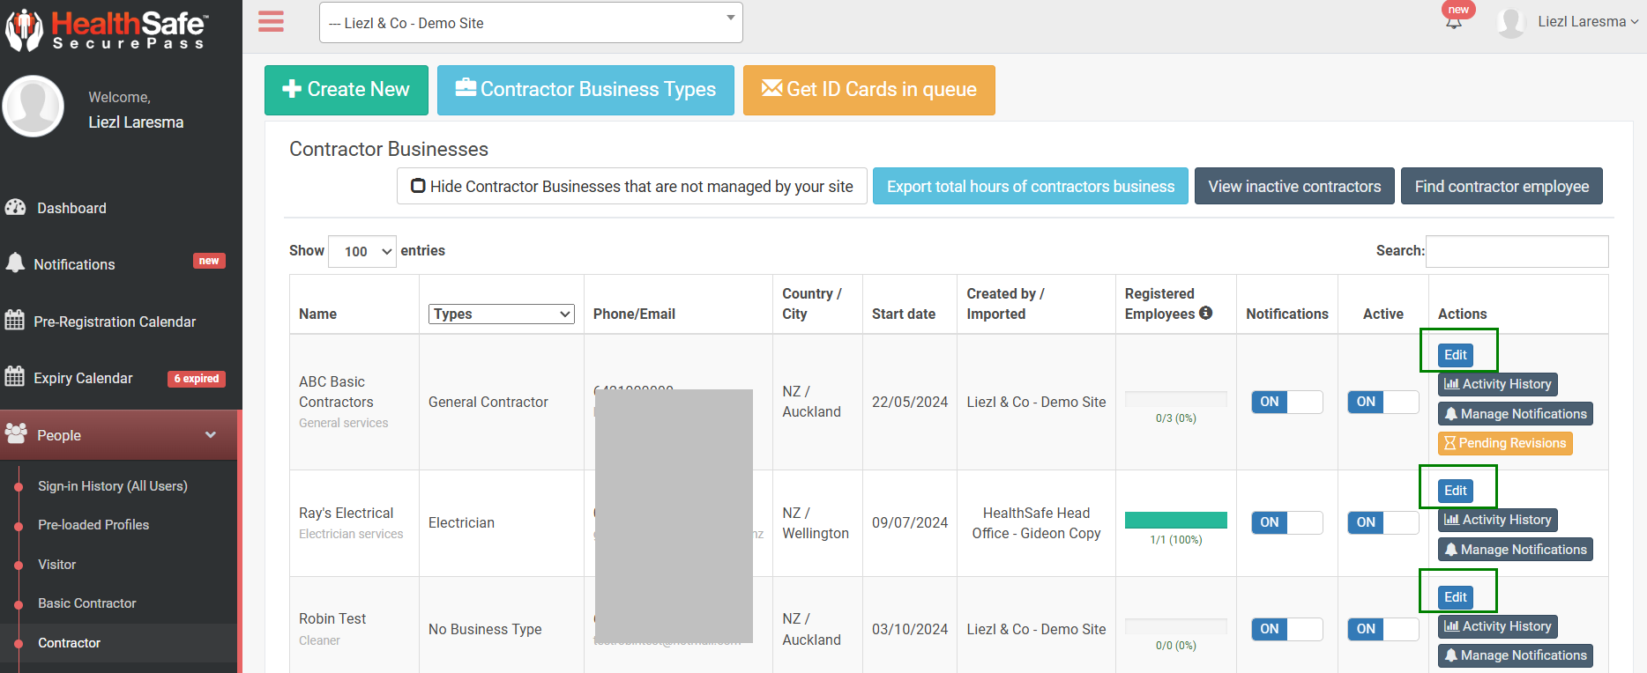Focus the Search input field
Image resolution: width=1647 pixels, height=673 pixels.
pos(1517,251)
